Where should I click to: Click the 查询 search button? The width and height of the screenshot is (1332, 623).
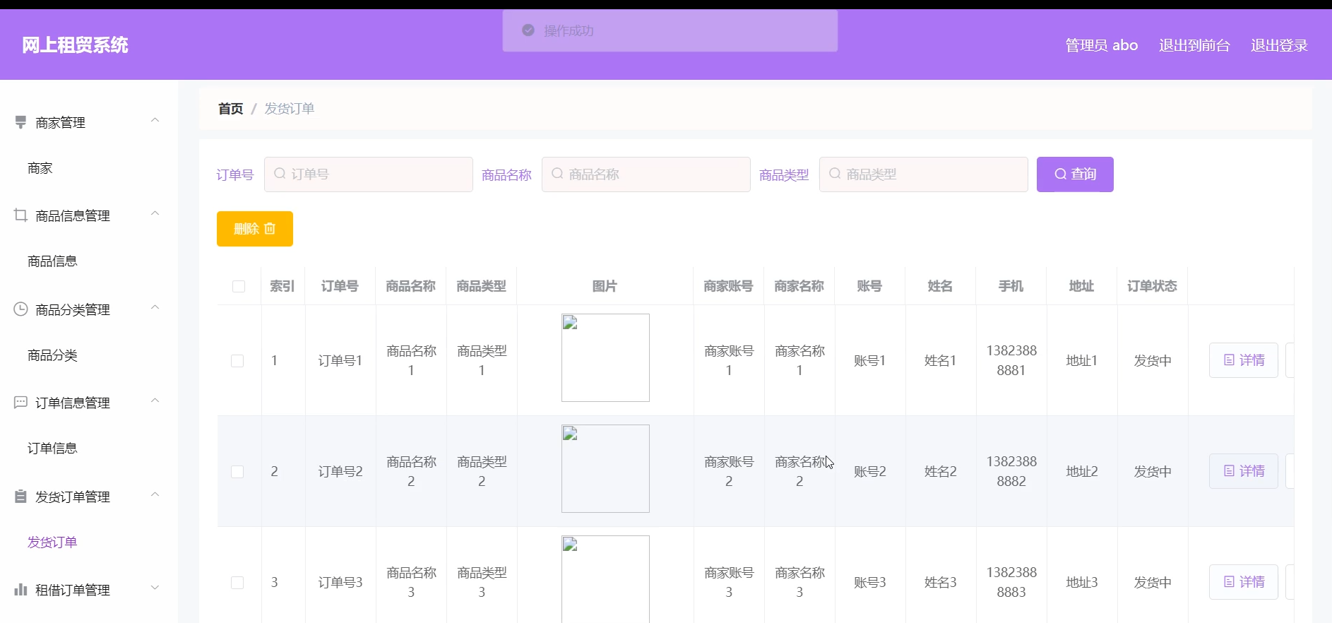pos(1075,174)
